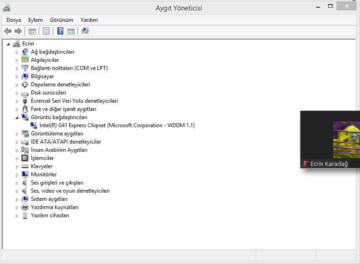This screenshot has height=264, width=360.
Task: Click the Disk sürücüleri drive icon
Action: pos(25,93)
